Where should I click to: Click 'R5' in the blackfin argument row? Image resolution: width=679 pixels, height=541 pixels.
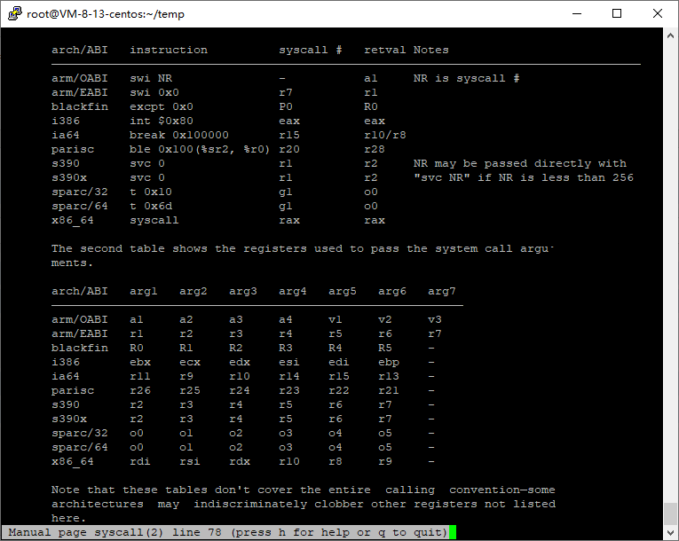(x=385, y=348)
